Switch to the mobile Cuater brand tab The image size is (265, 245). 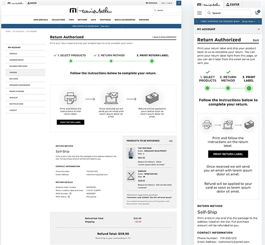tap(233, 5)
